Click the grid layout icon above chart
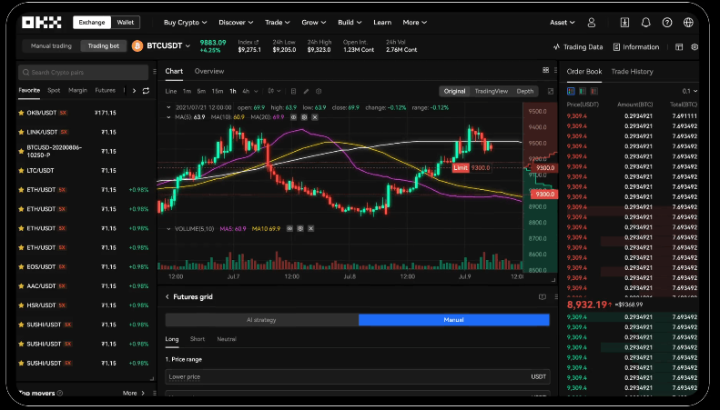Screen dimensions: 720x410 click(x=545, y=70)
